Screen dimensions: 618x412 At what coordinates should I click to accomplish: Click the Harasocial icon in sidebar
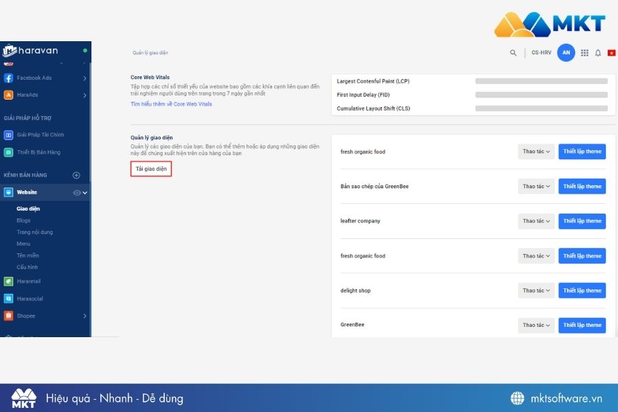click(x=8, y=299)
